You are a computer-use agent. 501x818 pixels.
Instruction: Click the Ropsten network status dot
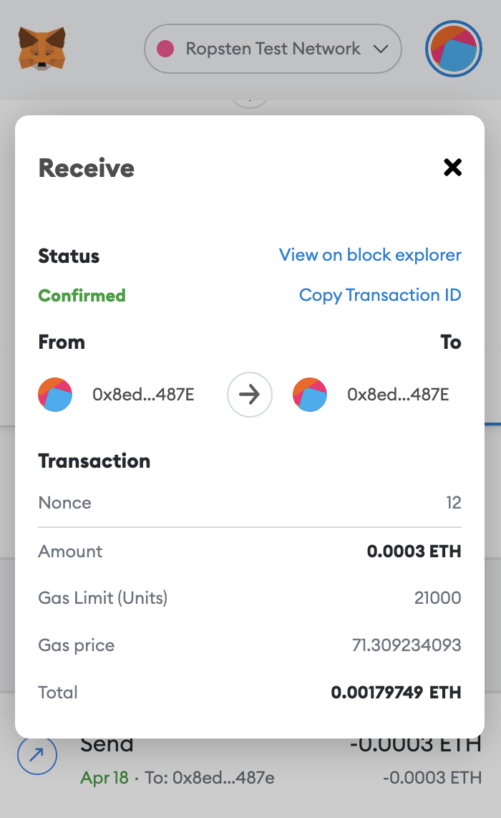[166, 49]
